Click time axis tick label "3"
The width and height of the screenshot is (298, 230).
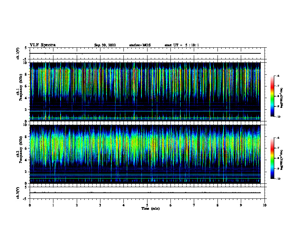coord(100,205)
